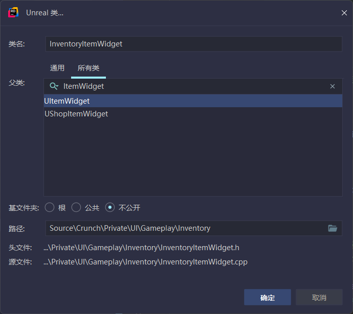
Task: Click the ItemWidget parent class search field
Action: (x=193, y=86)
